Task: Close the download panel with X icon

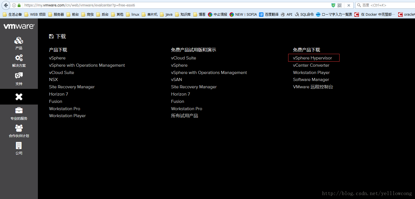Action: [x=19, y=97]
